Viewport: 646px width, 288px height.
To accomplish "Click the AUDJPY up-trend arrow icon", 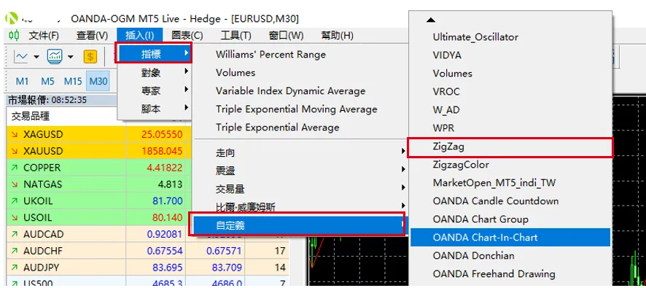I will [x=15, y=268].
